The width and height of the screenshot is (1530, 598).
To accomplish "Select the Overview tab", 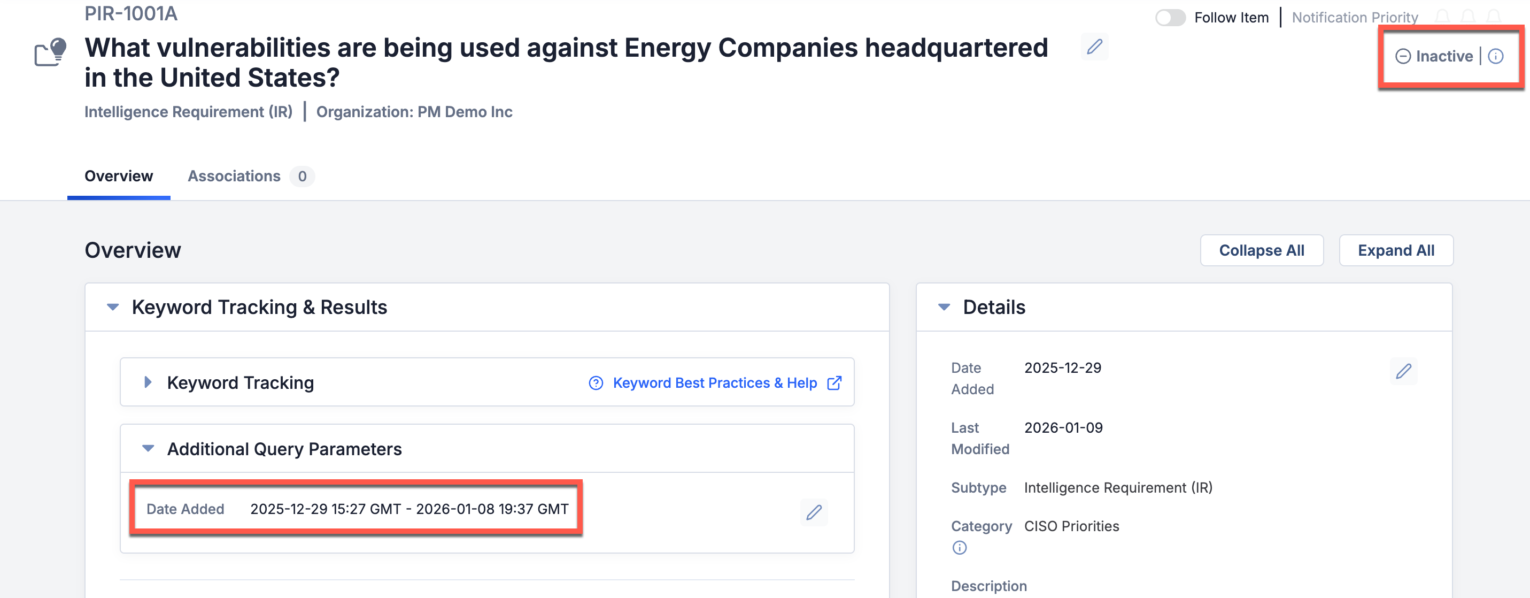I will (x=118, y=176).
